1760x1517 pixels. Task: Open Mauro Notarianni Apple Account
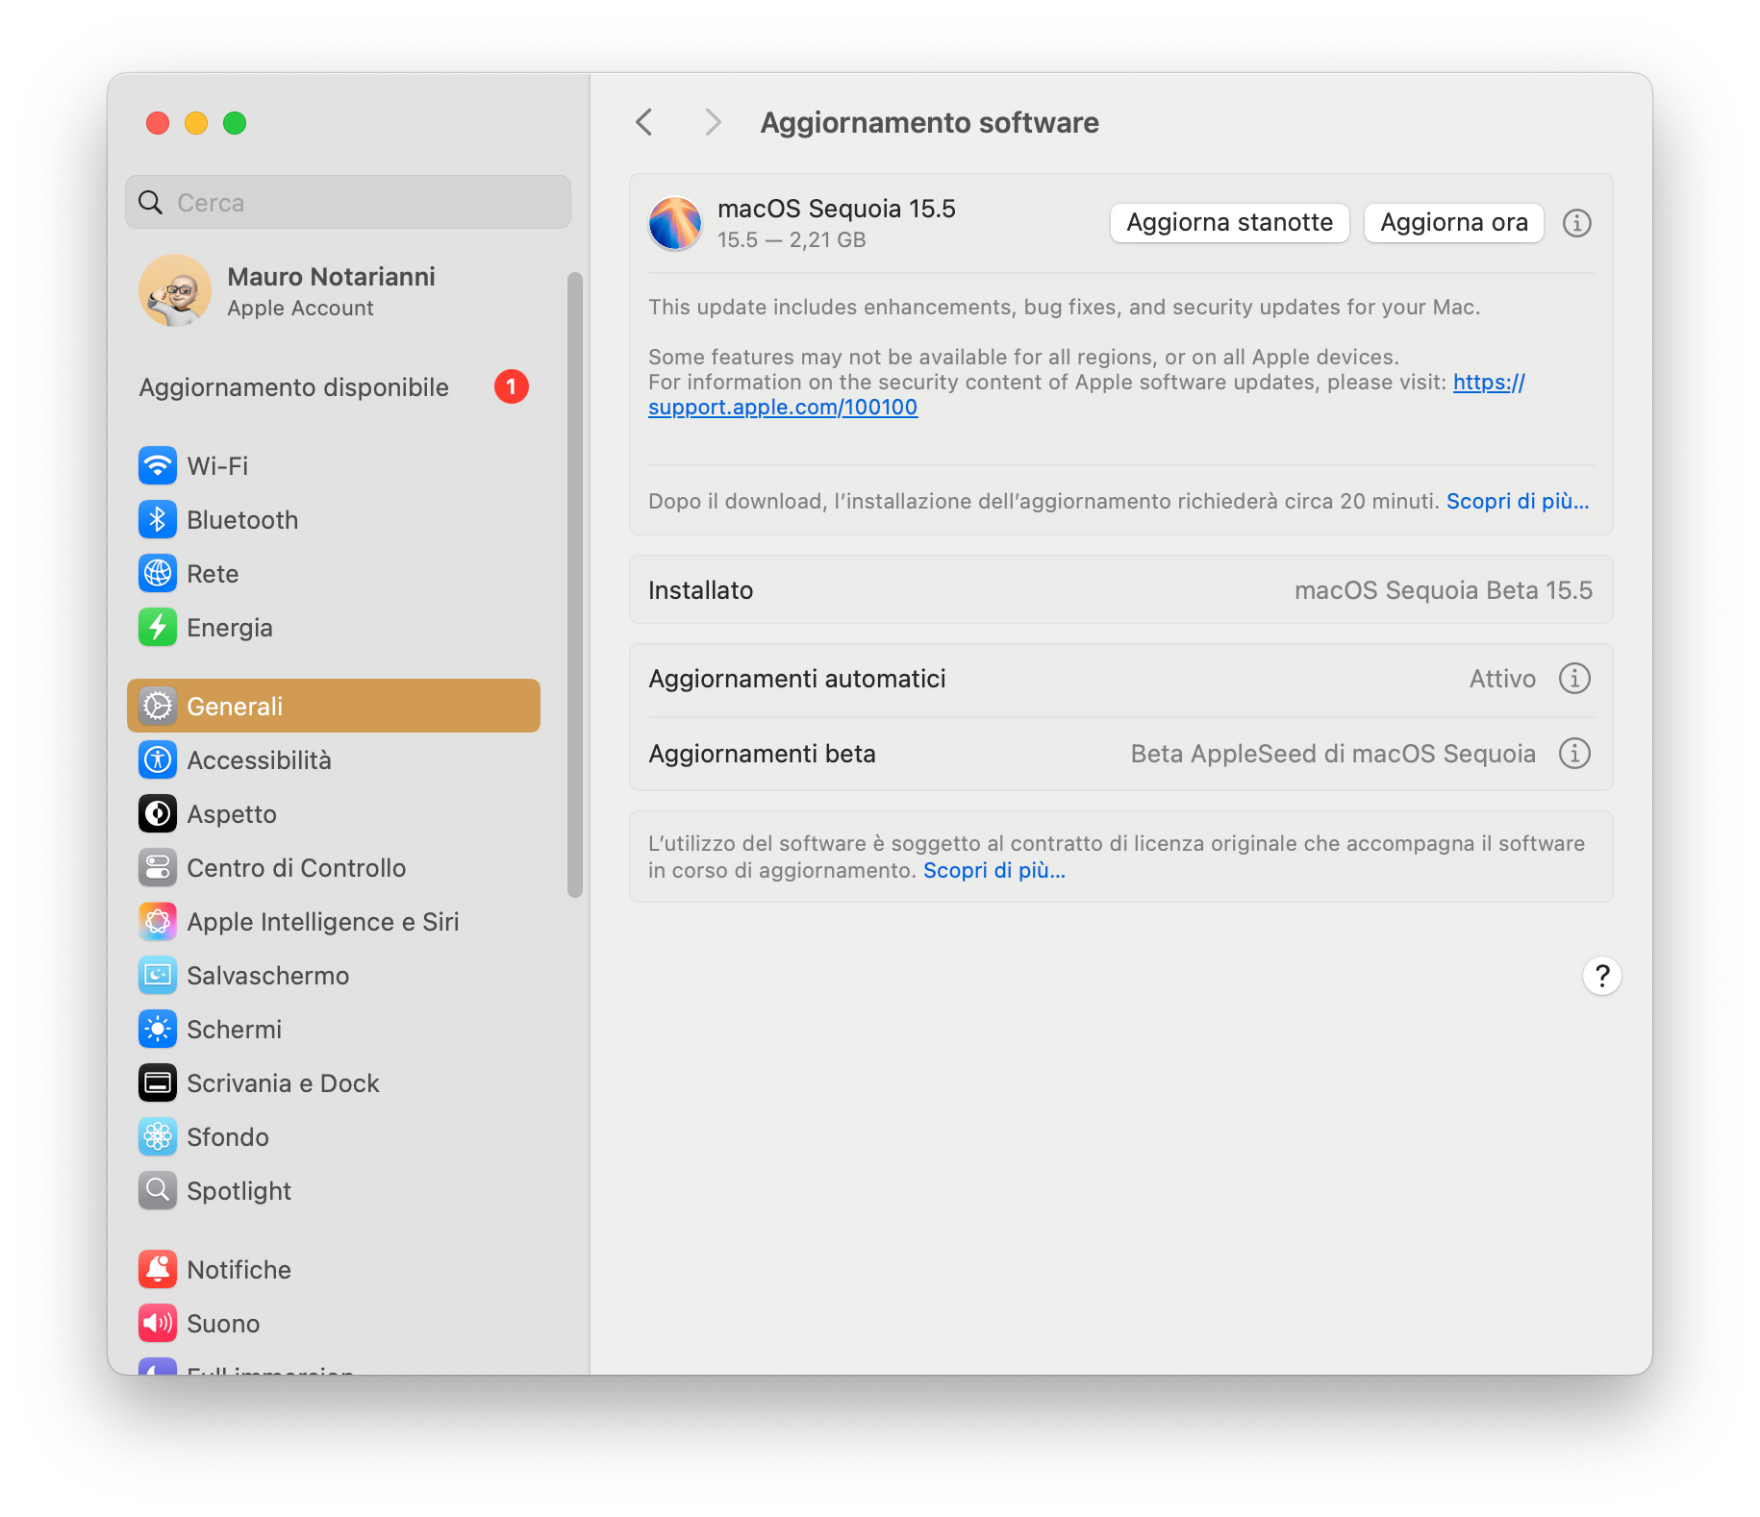pos(333,291)
